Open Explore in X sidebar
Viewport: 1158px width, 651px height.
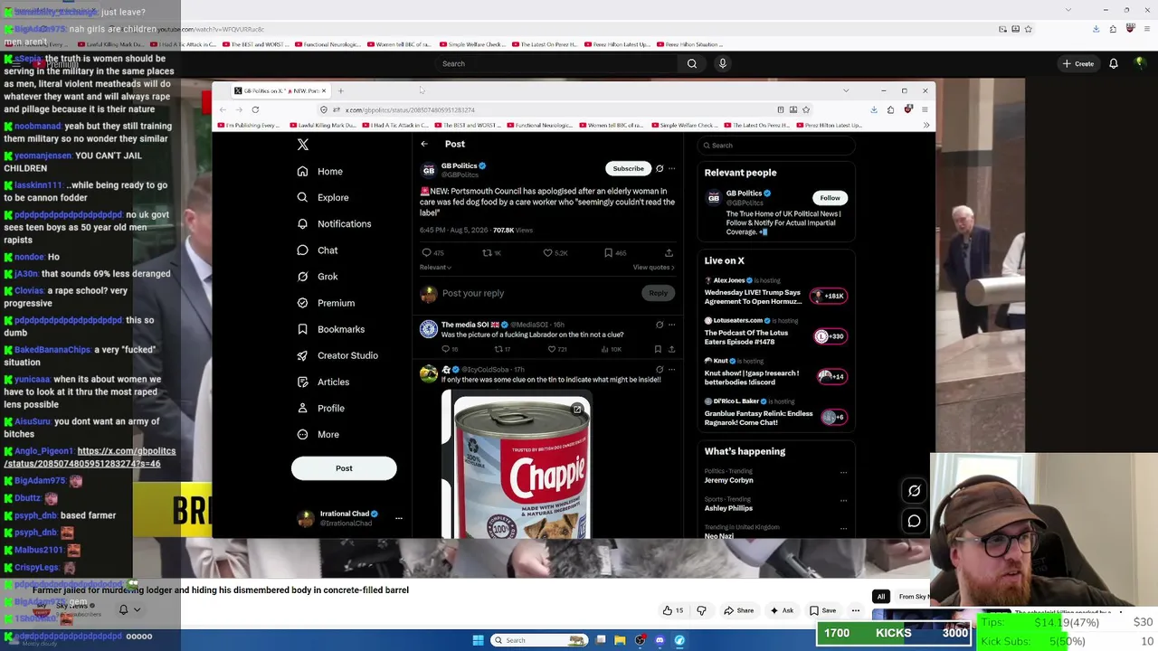pyautogui.click(x=323, y=197)
